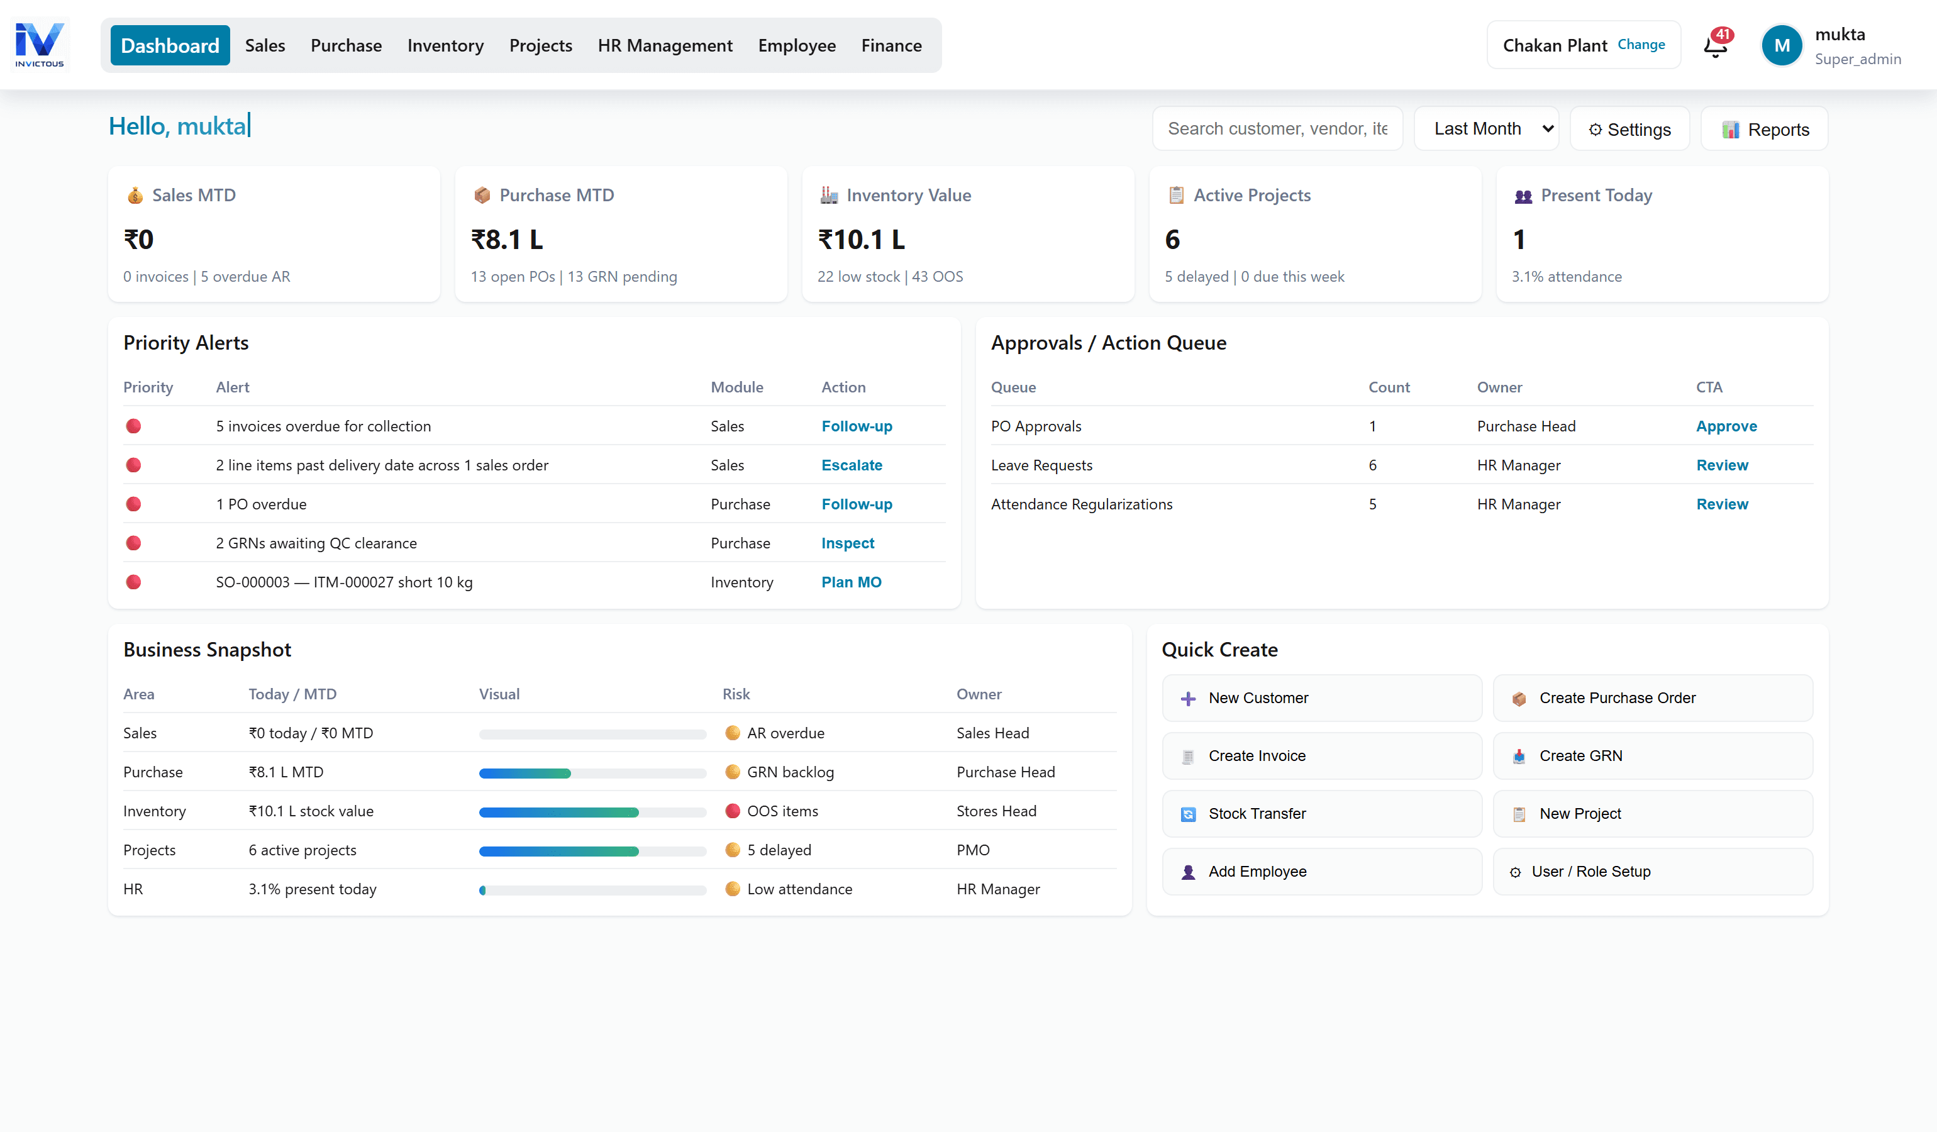Go to HR Management menu
The height and width of the screenshot is (1132, 1937).
[x=665, y=45]
